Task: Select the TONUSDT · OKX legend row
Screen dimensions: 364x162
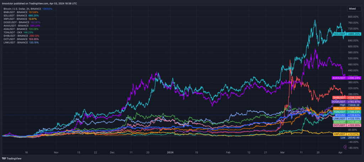Action: pyautogui.click(x=18, y=32)
